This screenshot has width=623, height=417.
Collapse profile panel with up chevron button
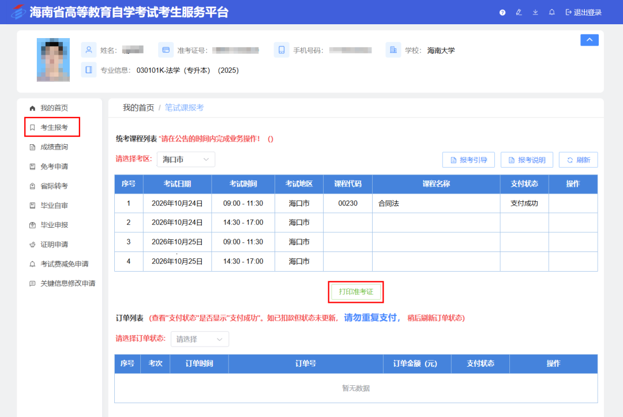tap(589, 40)
